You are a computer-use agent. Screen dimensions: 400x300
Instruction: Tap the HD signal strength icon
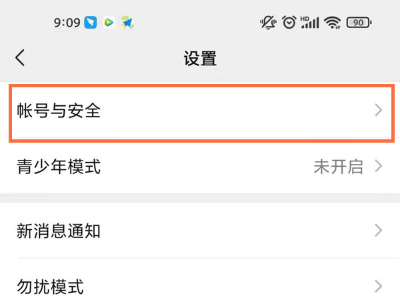309,23
